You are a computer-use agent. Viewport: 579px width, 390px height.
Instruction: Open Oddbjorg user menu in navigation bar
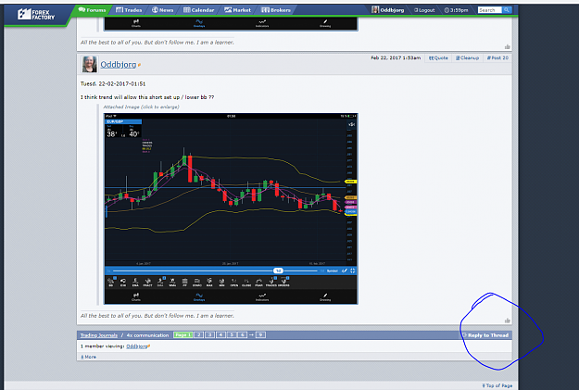click(388, 10)
